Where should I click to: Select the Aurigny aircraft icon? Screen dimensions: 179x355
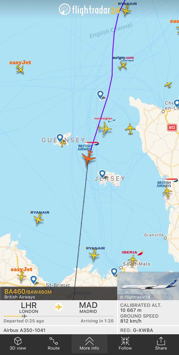pos(123,65)
